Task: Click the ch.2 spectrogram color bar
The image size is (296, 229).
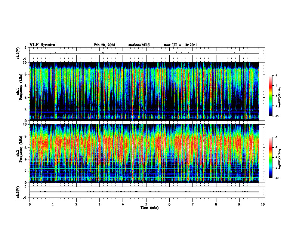Action: point(271,158)
